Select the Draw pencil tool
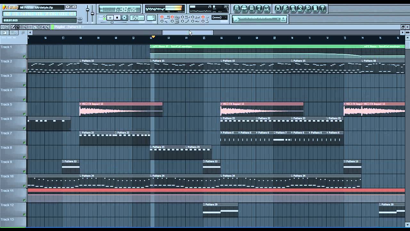Image resolution: width=410 pixels, height=231 pixels. pyautogui.click(x=13, y=27)
